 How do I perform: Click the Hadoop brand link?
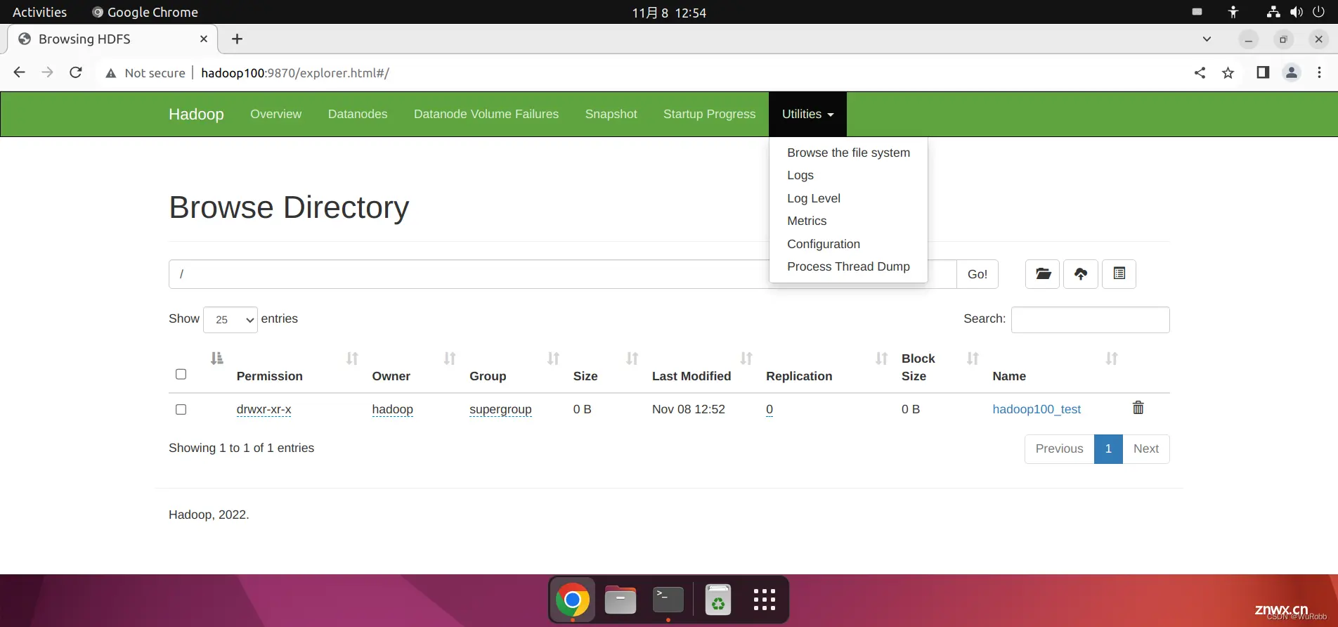(x=196, y=114)
